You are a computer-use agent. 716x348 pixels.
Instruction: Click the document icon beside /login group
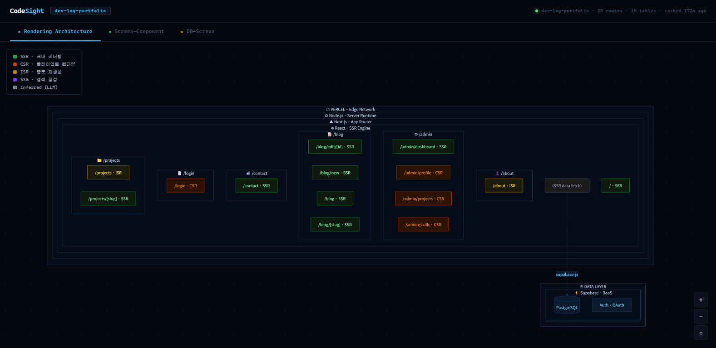pyautogui.click(x=180, y=174)
